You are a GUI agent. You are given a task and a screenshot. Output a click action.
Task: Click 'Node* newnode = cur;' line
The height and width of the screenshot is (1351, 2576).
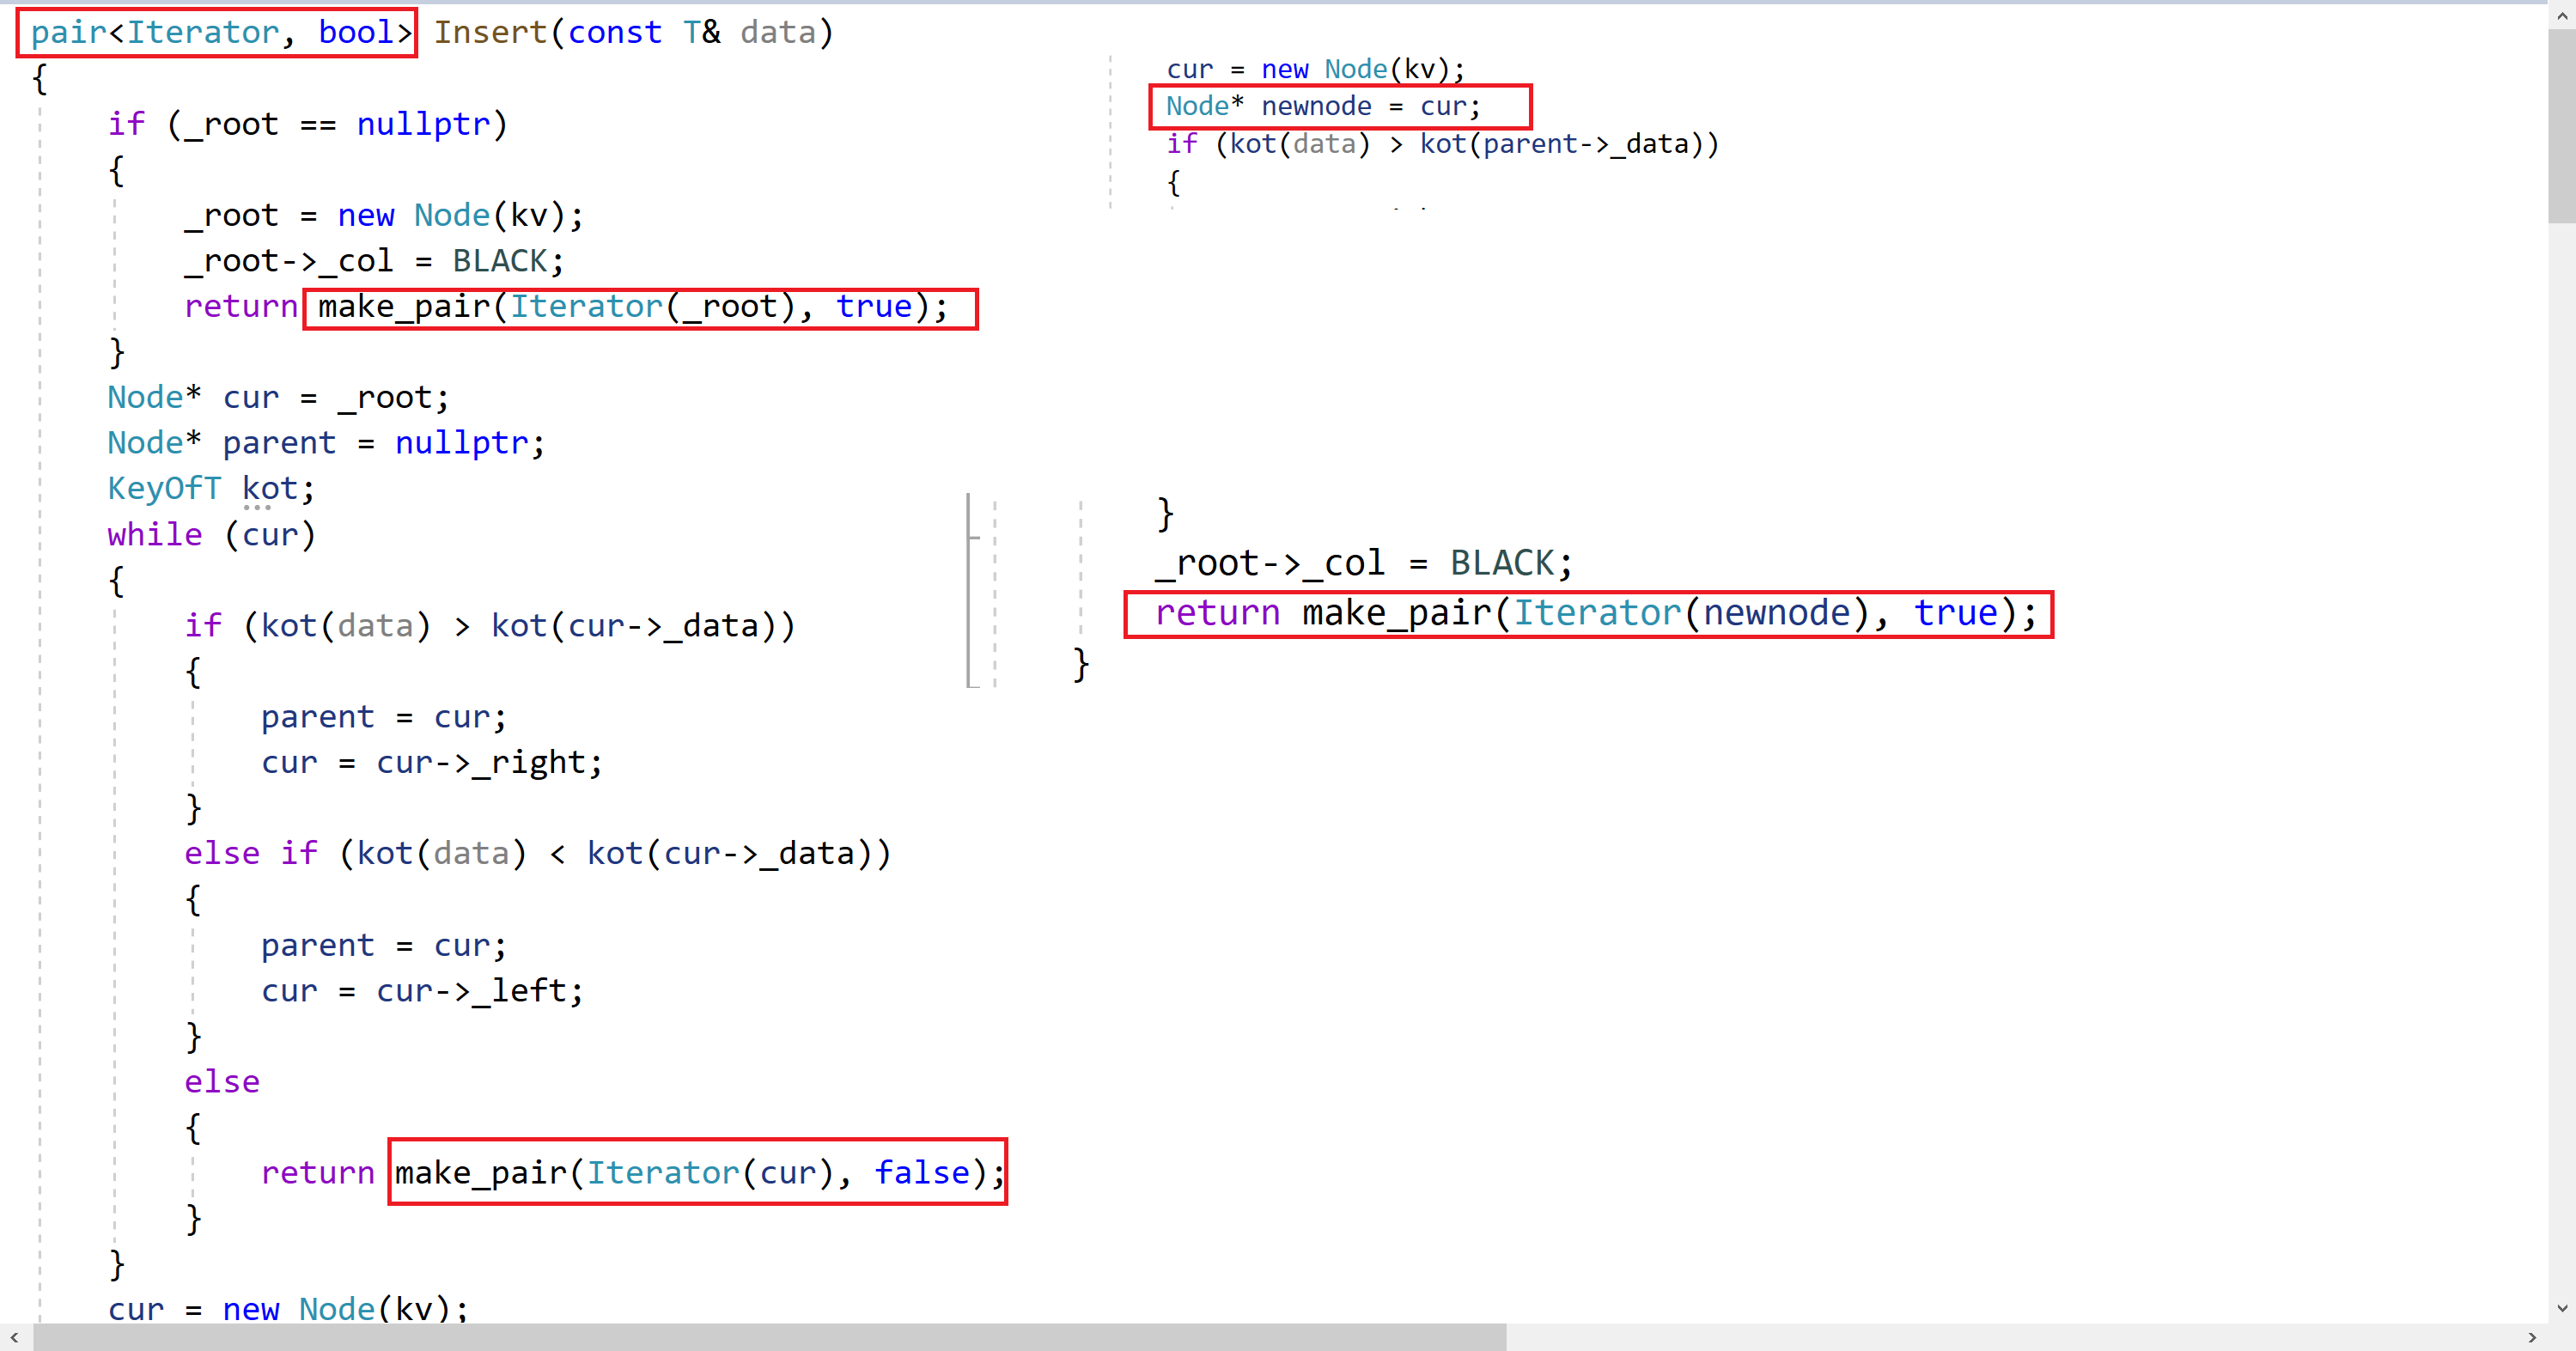pos(1323,107)
